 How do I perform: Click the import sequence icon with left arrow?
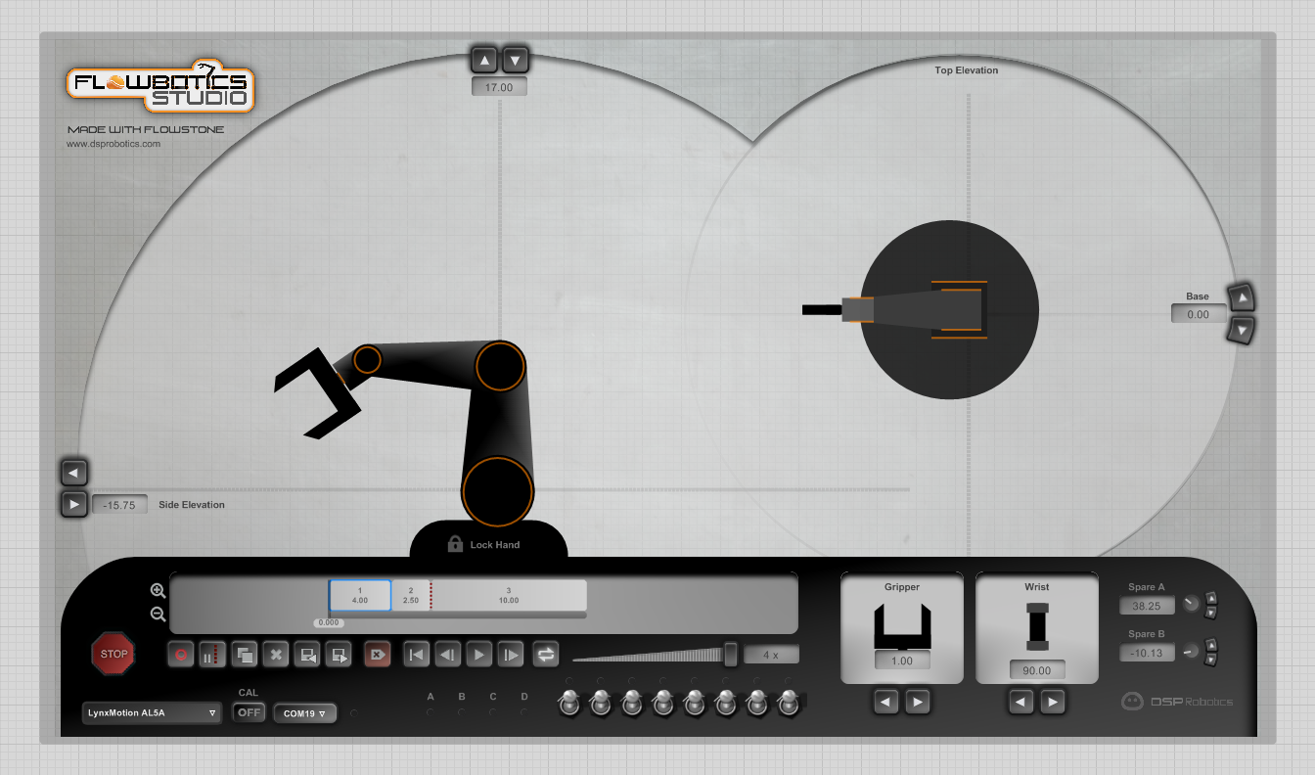click(308, 655)
